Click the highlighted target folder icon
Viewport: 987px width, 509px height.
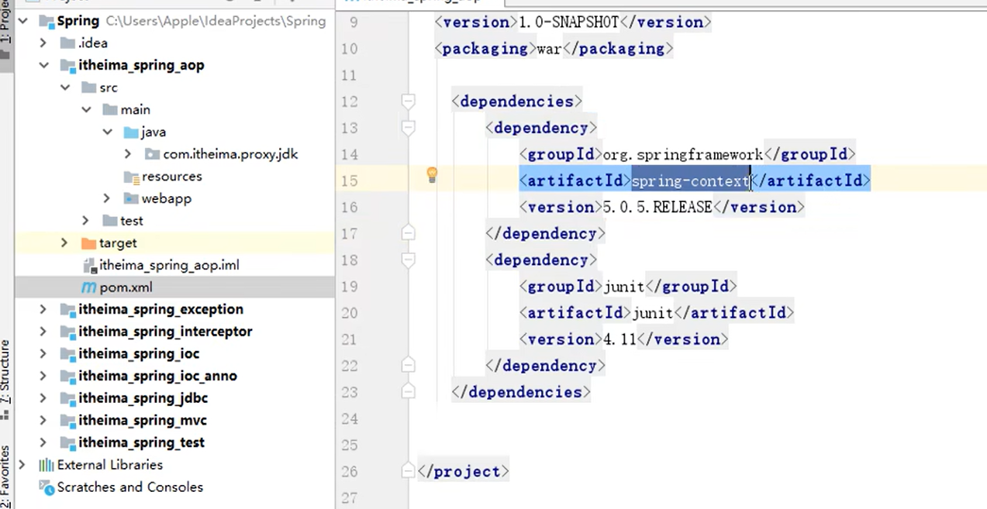(x=88, y=243)
